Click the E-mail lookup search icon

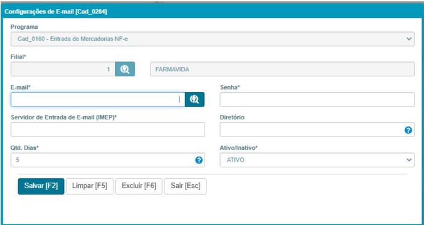pyautogui.click(x=194, y=100)
